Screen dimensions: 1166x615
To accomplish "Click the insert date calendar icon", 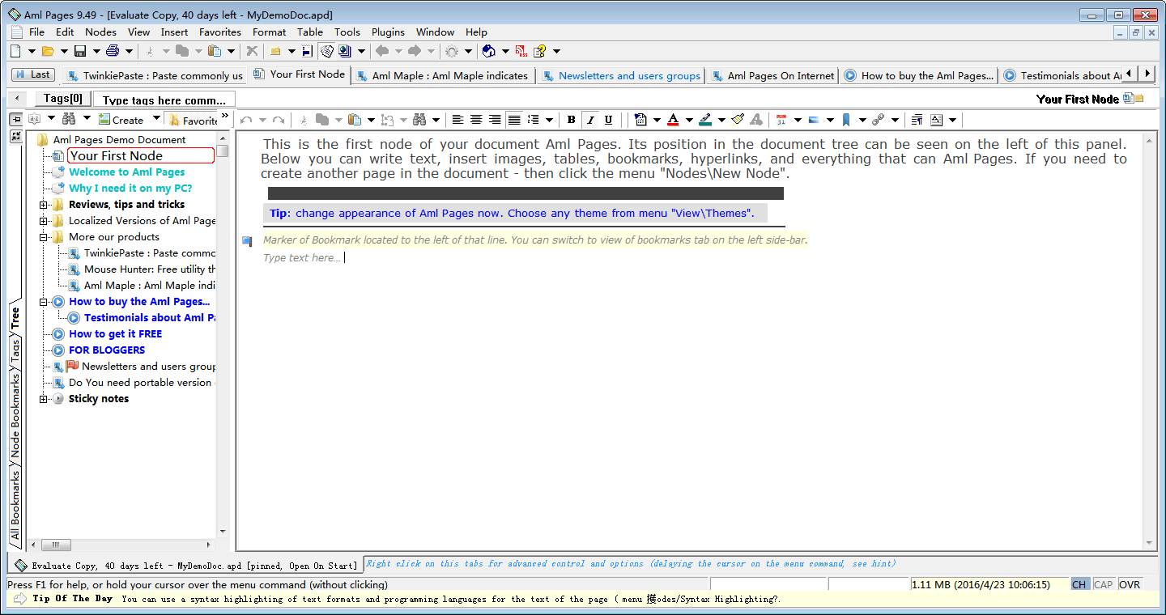I will [x=781, y=120].
